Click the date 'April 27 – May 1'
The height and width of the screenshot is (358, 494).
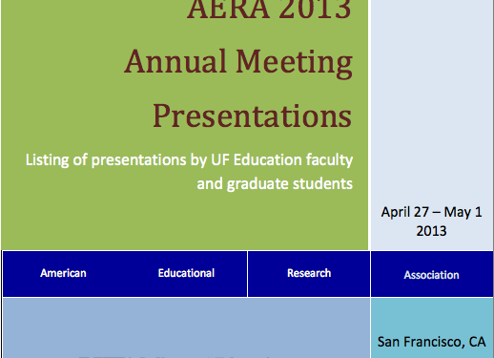click(x=431, y=212)
